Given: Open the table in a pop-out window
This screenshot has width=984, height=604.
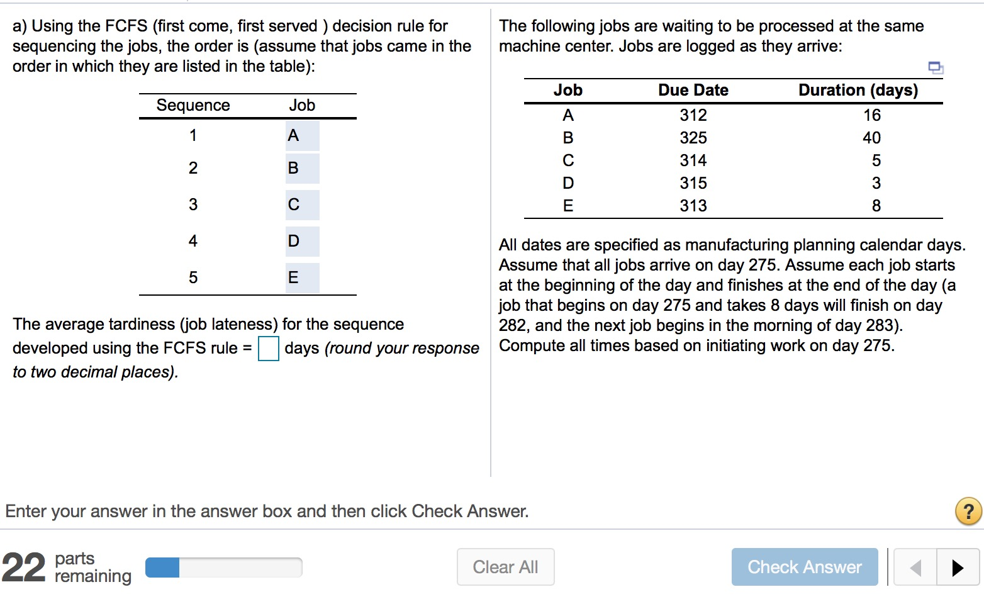Looking at the screenshot, I should click(x=935, y=66).
